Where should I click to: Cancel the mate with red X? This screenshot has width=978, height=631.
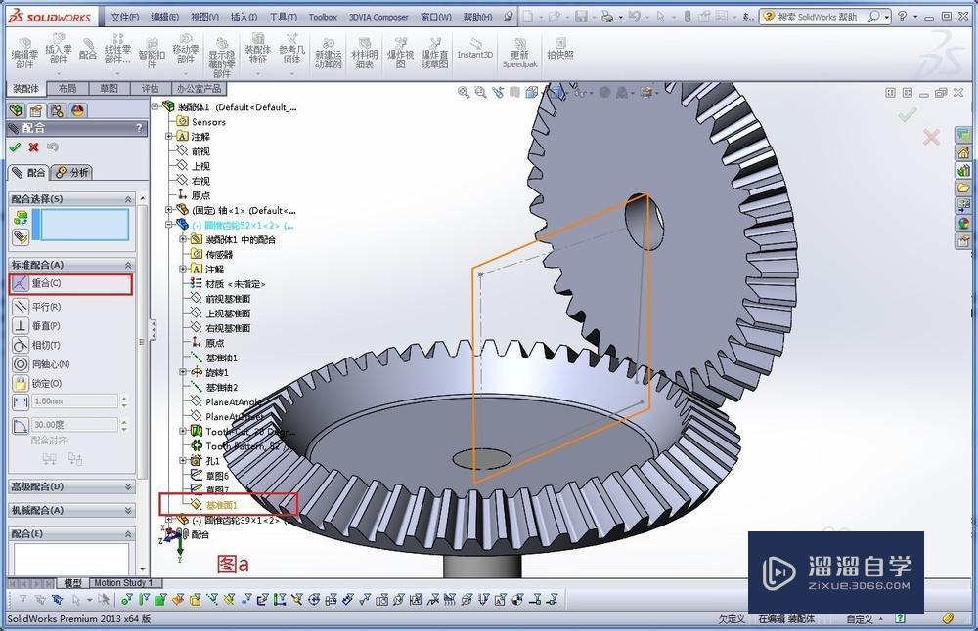click(x=33, y=147)
